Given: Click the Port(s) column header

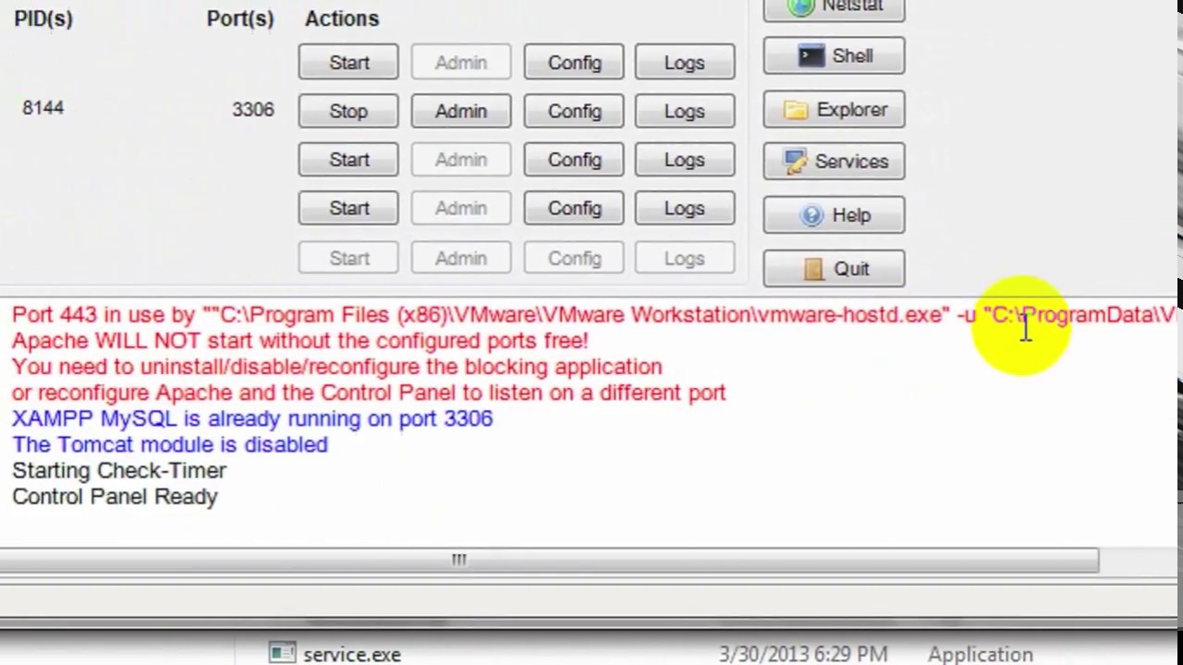Looking at the screenshot, I should point(240,18).
